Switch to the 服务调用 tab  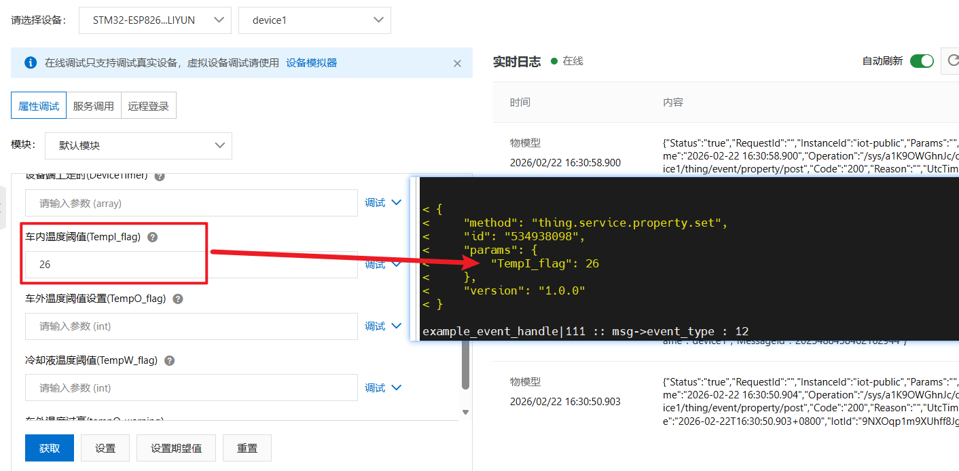point(94,106)
